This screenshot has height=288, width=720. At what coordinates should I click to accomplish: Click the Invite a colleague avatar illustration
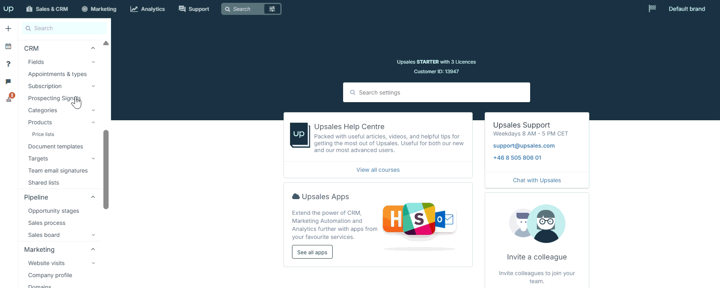tap(537, 224)
